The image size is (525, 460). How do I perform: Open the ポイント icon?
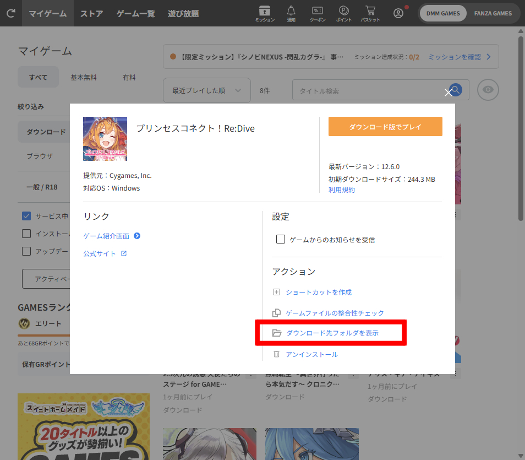click(x=344, y=14)
